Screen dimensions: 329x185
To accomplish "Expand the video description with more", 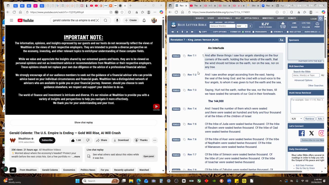I will click(76, 157).
